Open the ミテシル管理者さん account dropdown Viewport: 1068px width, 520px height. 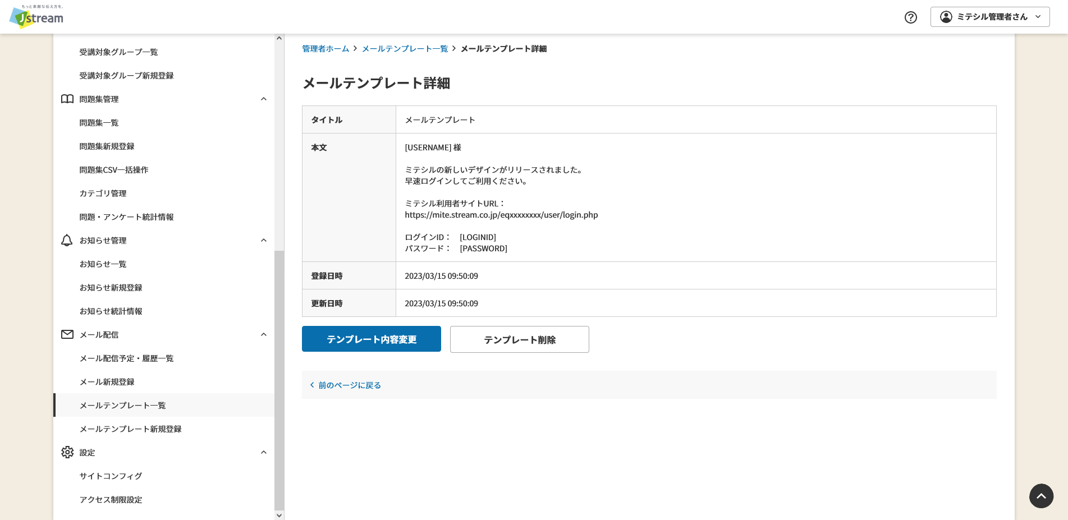click(990, 17)
